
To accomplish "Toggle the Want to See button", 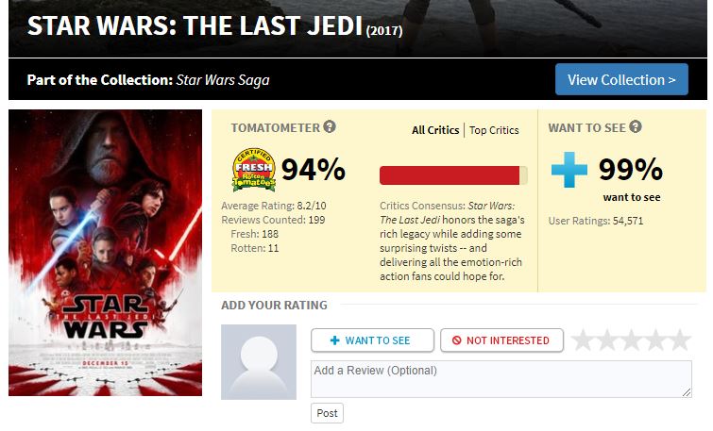I will (x=372, y=340).
